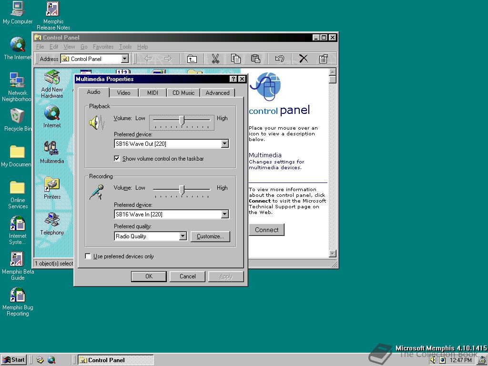Open the Address bar dropdown arrow
This screenshot has width=488, height=366.
[124, 59]
